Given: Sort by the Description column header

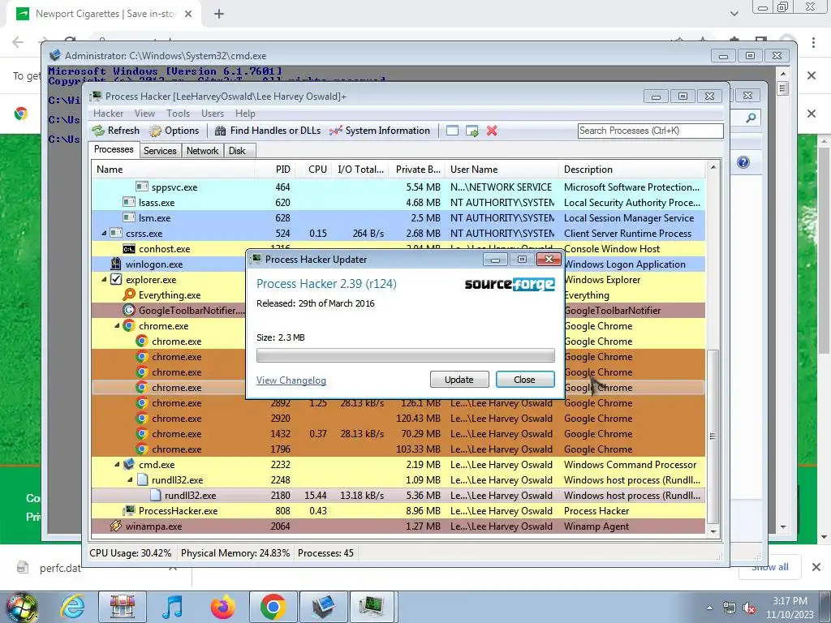Looking at the screenshot, I should tap(631, 170).
